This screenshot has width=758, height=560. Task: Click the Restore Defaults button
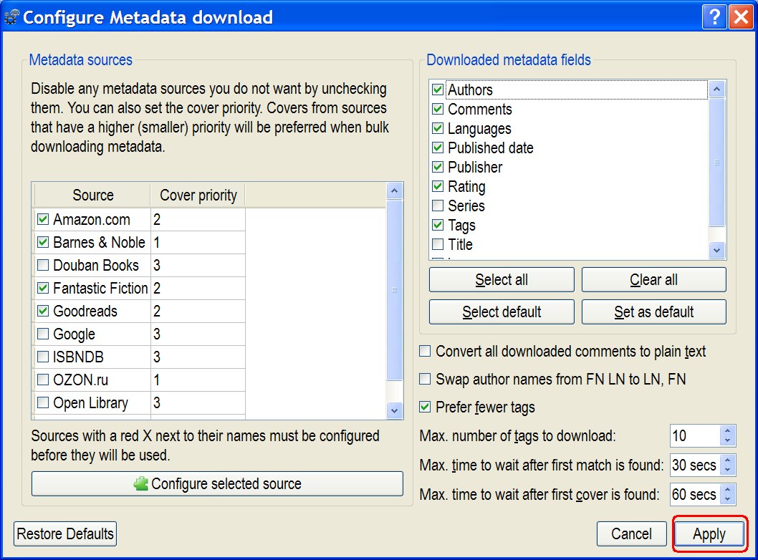click(x=65, y=534)
